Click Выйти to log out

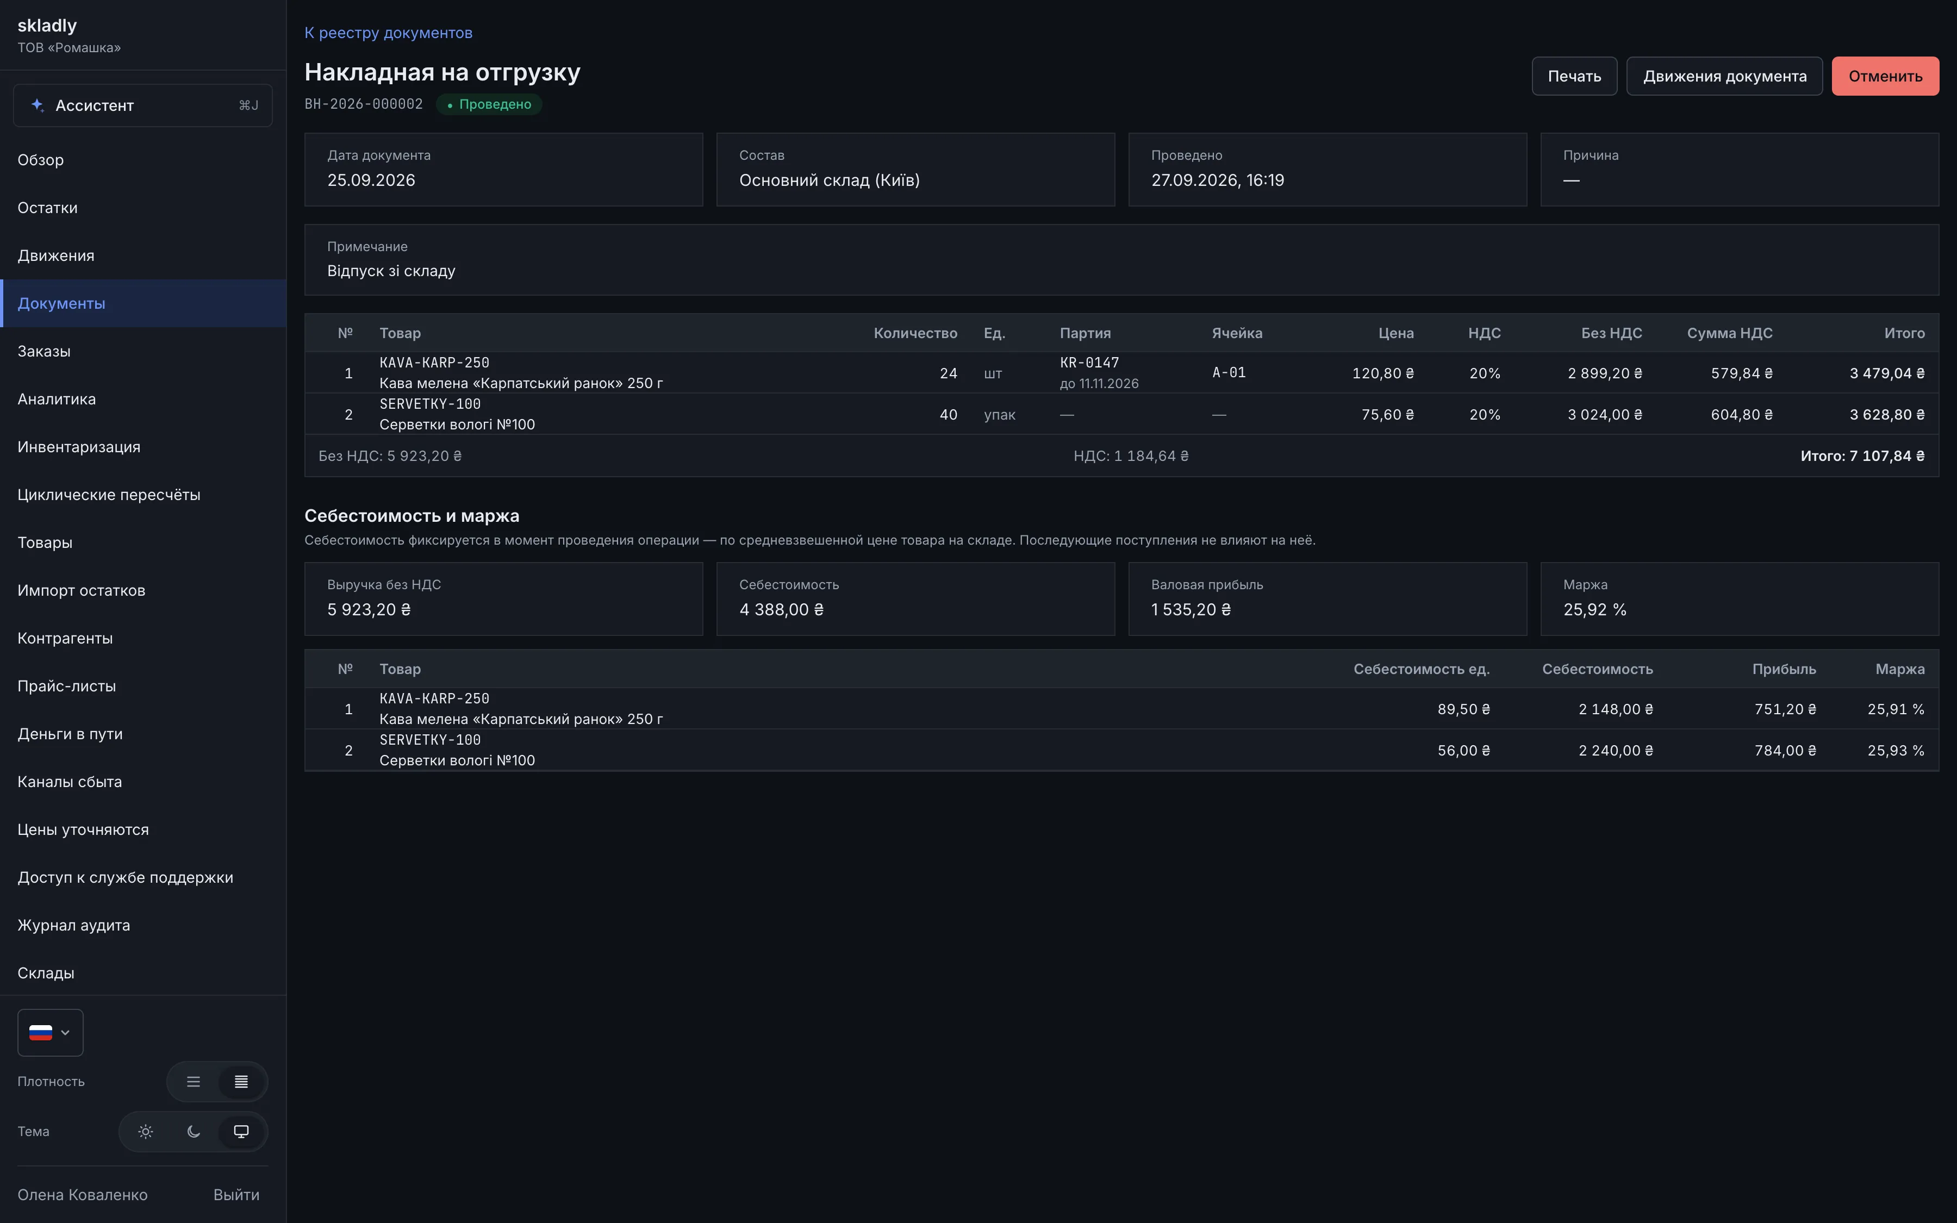click(236, 1195)
